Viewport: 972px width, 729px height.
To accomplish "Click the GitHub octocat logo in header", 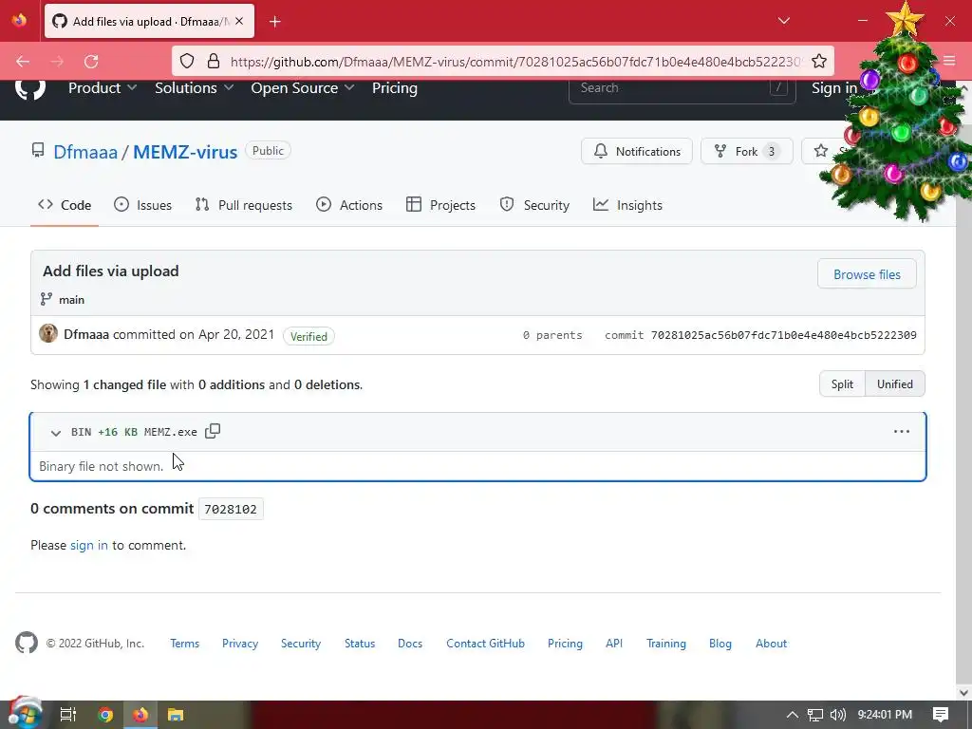I will pyautogui.click(x=29, y=88).
